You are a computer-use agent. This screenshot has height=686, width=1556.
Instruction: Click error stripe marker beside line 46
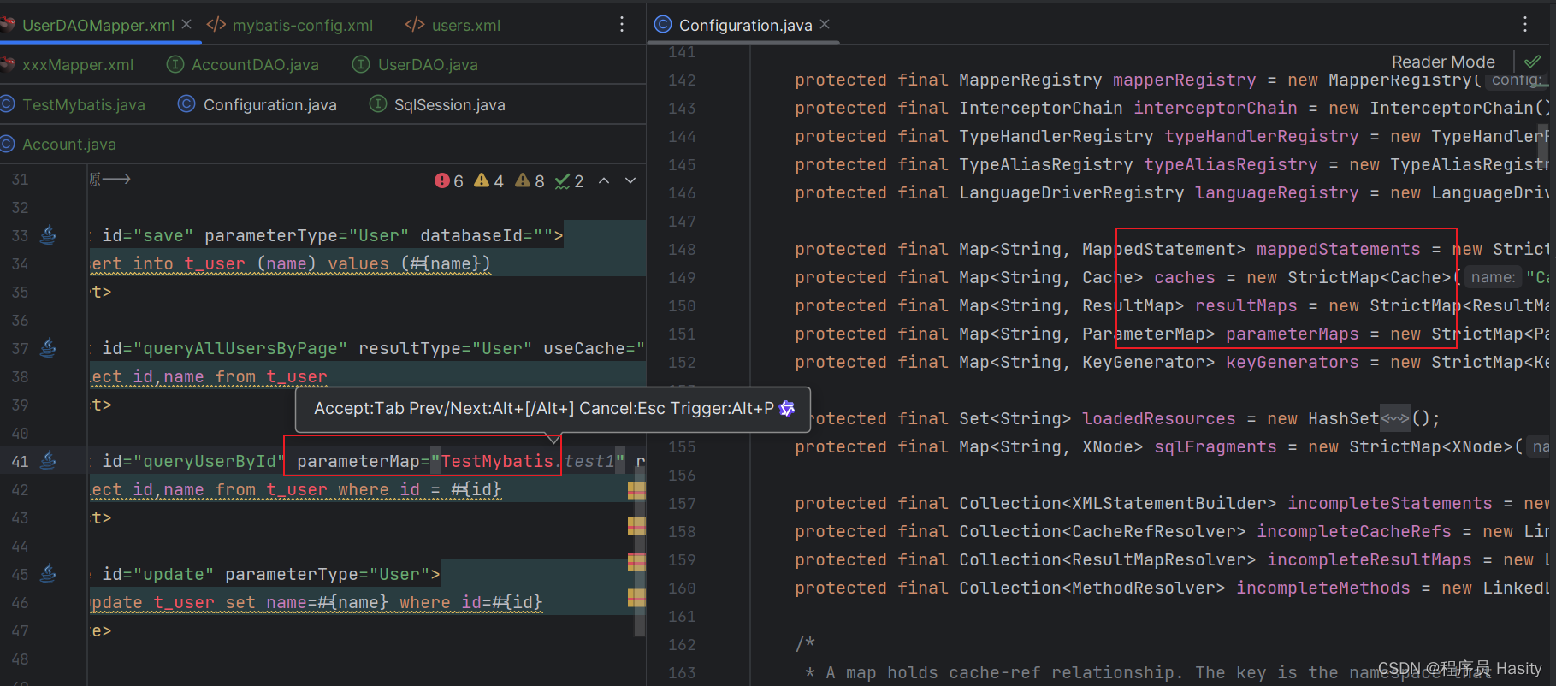(x=636, y=597)
